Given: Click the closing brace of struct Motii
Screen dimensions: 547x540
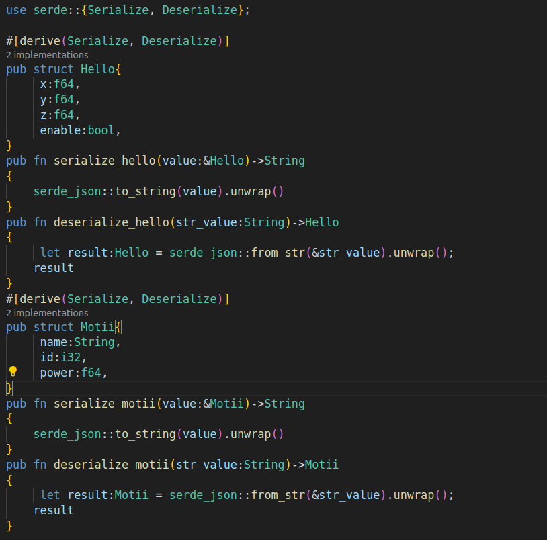Looking at the screenshot, I should click(9, 388).
